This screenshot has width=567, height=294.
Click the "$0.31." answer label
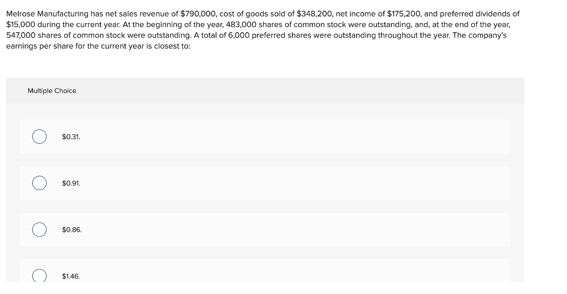click(71, 137)
